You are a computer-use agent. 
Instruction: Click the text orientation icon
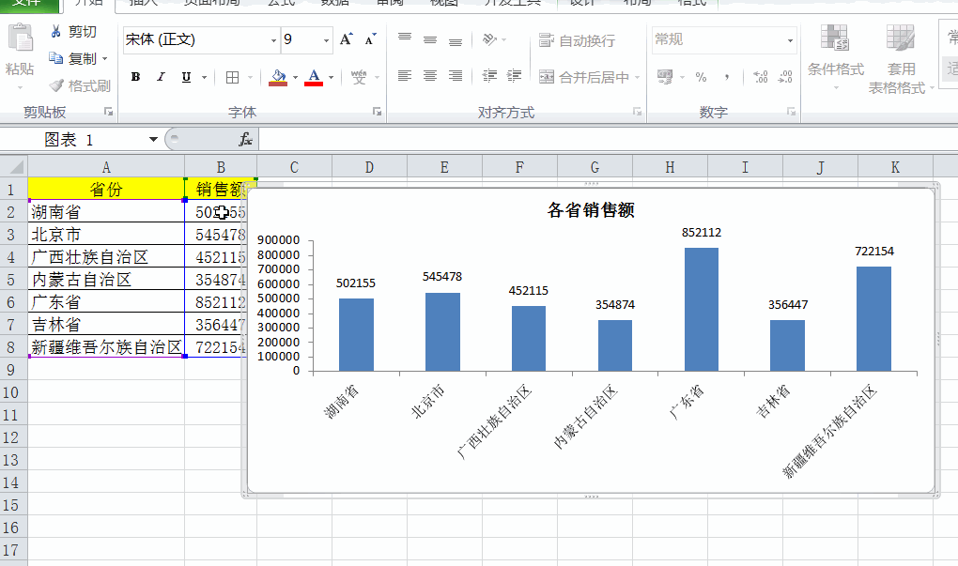[488, 39]
